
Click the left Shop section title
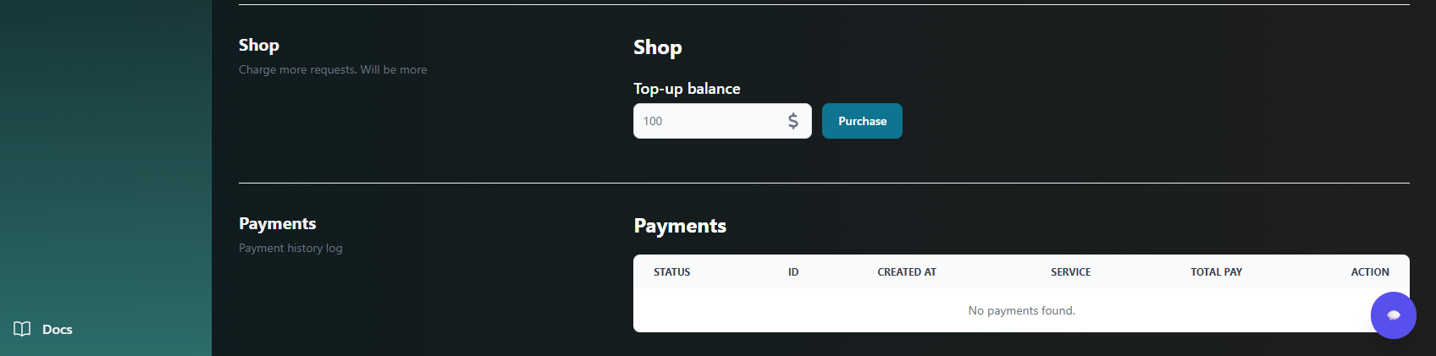[258, 46]
